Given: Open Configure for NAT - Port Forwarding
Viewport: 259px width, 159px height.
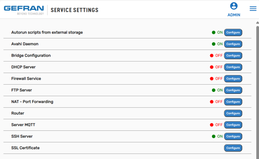Looking at the screenshot, I should [233, 102].
